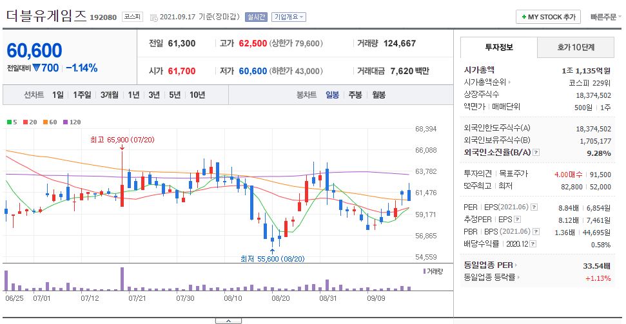Click the purple 120-day moving average legend marker
This screenshot has width=626, height=324.
click(x=66, y=122)
